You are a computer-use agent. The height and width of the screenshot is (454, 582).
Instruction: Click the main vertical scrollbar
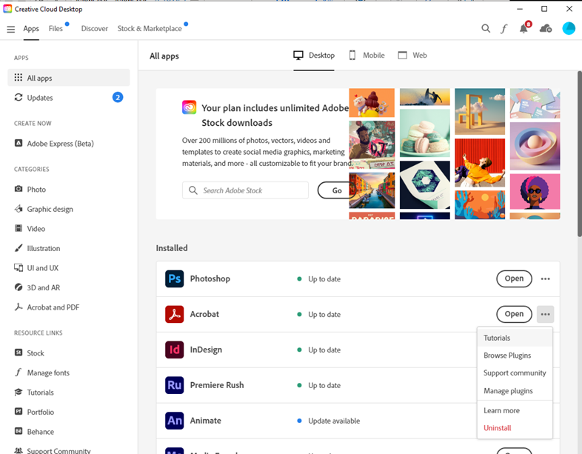[x=579, y=153]
